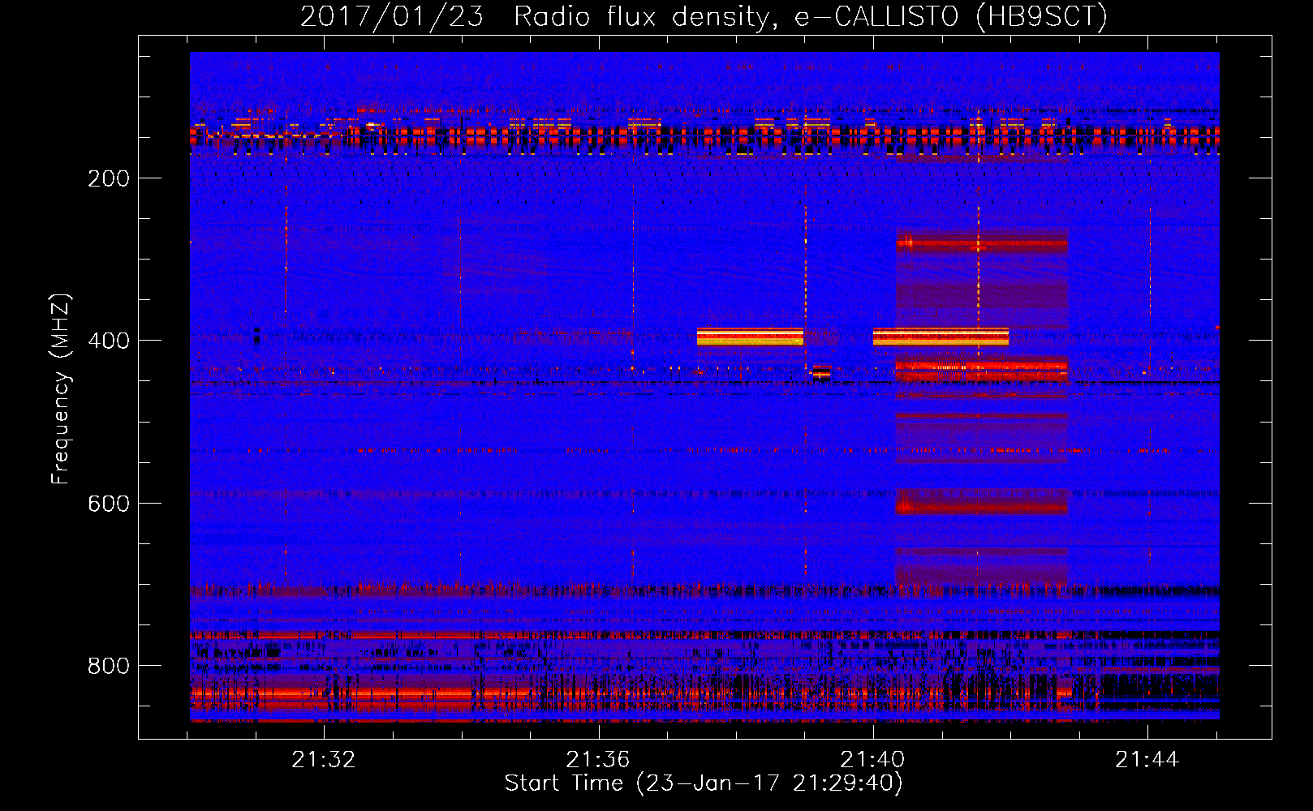Click the plot title '2017/01/23 Radio flux density, e-CALLISTO (HB9SCT)'

[x=704, y=16]
